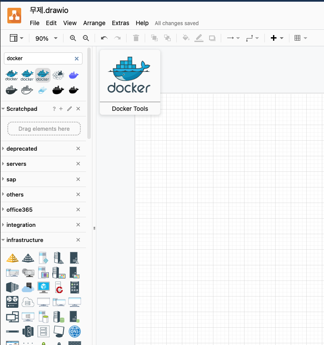Select the outlined whale with cloud shape
The image size is (324, 345).
[x=58, y=75]
